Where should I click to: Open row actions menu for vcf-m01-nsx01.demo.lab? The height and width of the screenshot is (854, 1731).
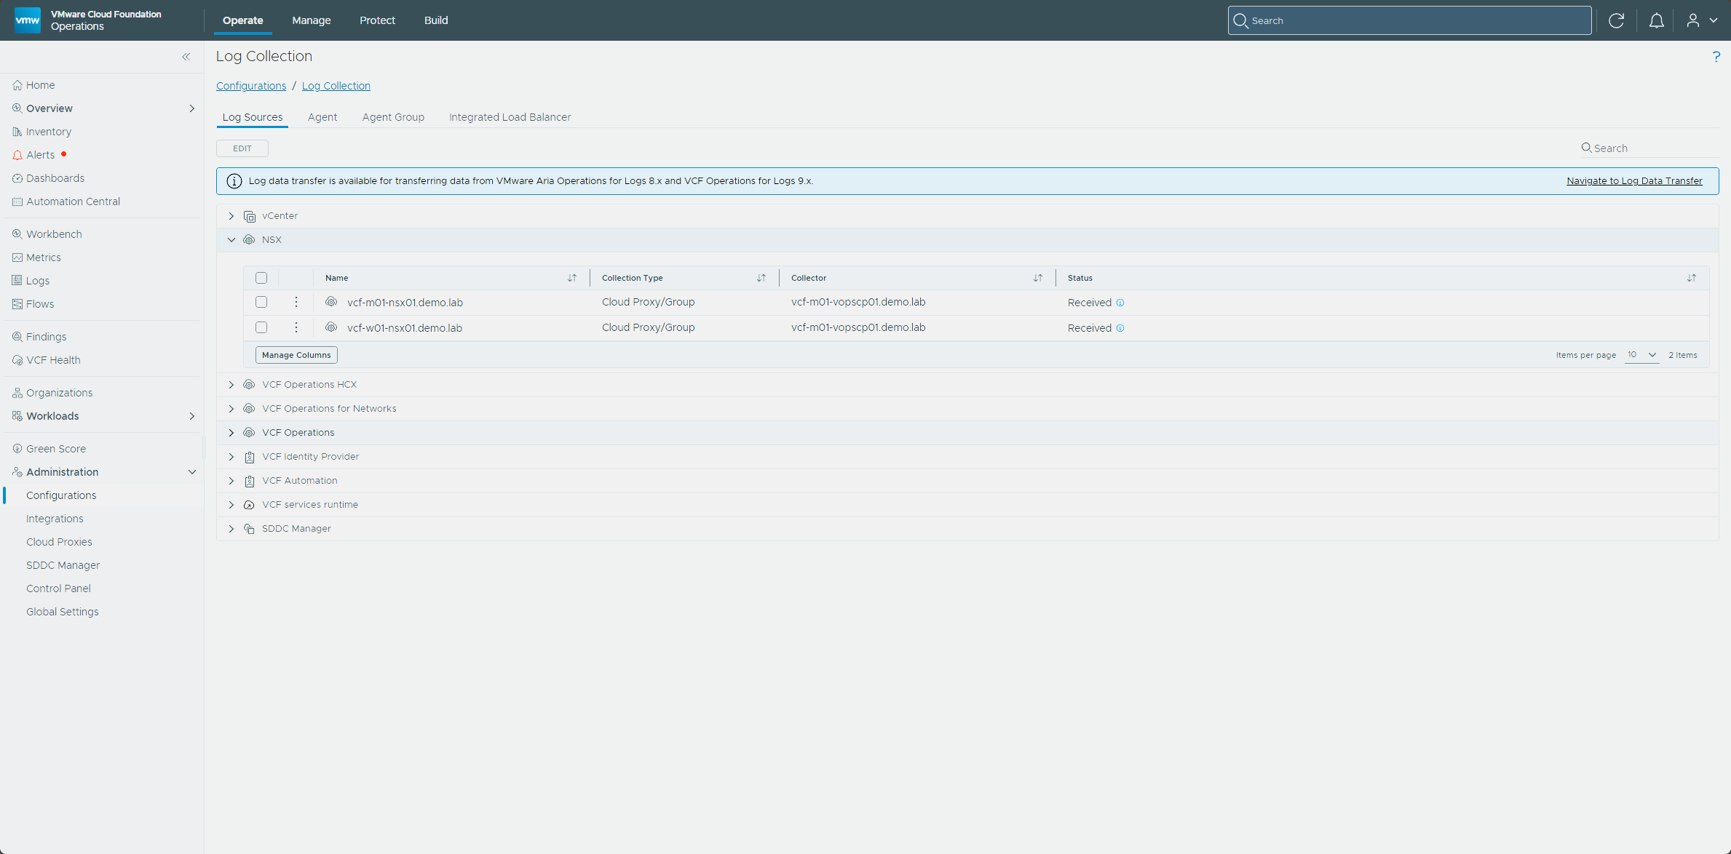296,302
